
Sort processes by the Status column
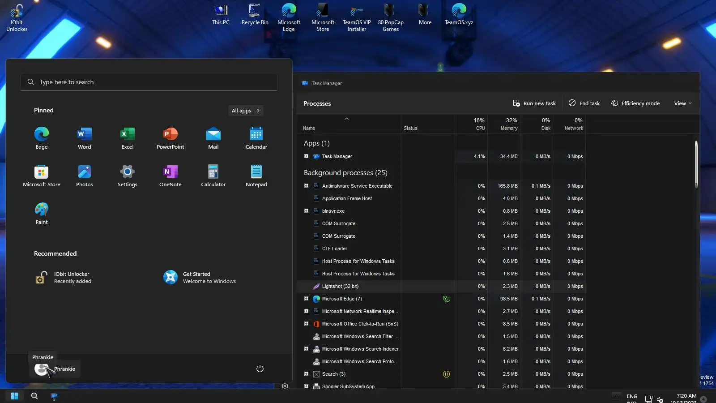click(428, 124)
